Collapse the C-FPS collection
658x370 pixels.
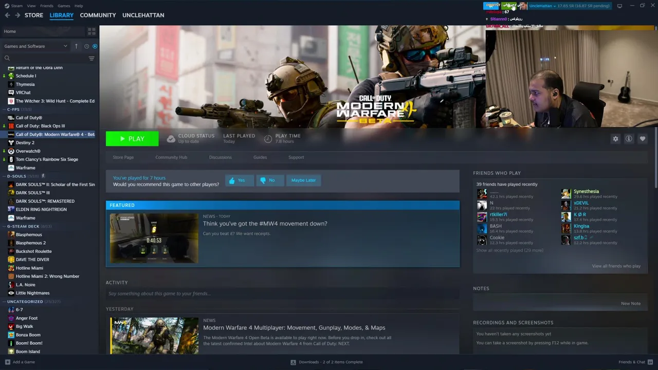4,109
